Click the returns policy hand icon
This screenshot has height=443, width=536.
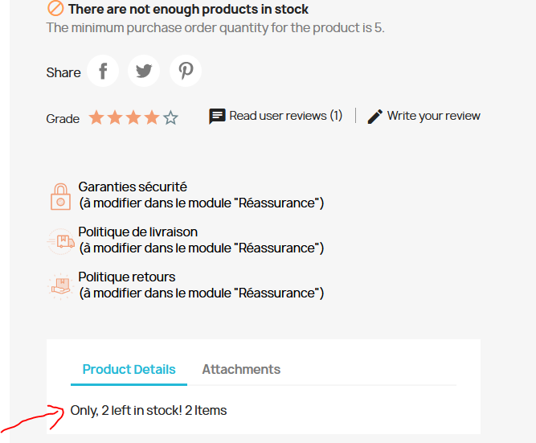click(x=61, y=285)
